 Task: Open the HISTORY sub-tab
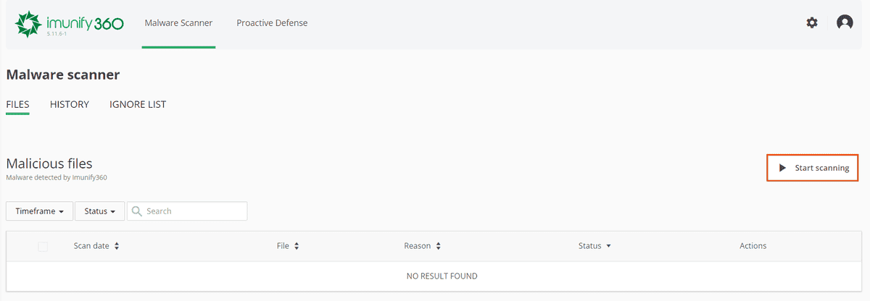pyautogui.click(x=70, y=104)
